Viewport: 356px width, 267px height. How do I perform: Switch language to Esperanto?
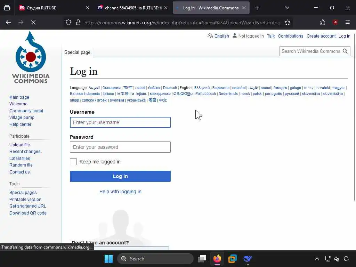(x=221, y=88)
